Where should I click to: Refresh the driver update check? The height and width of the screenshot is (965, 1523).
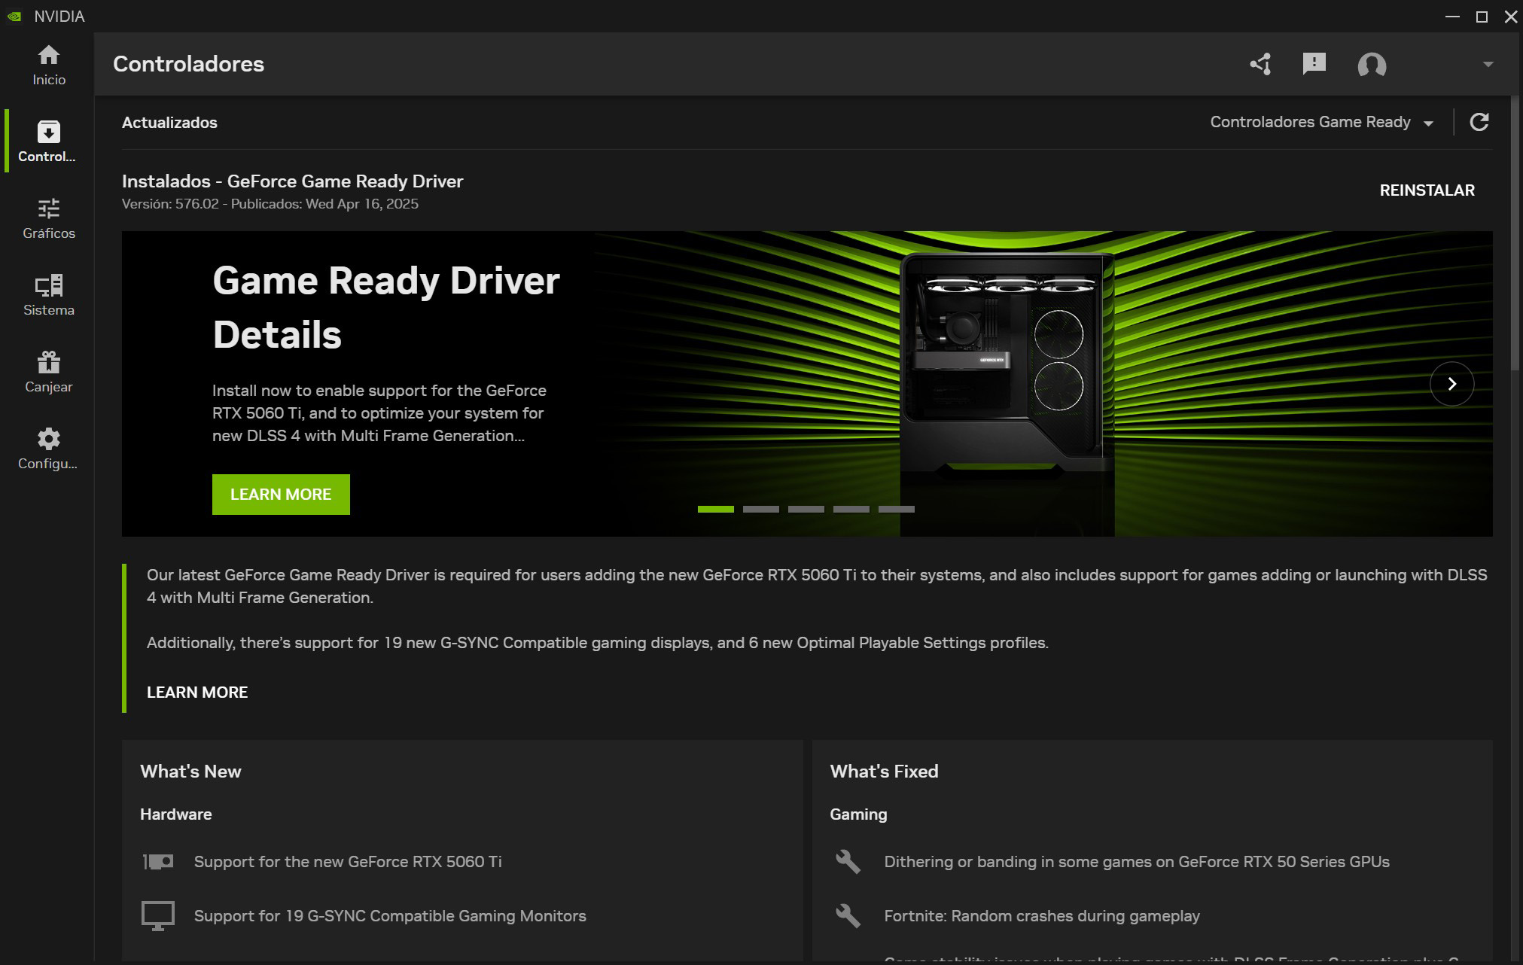coord(1479,122)
